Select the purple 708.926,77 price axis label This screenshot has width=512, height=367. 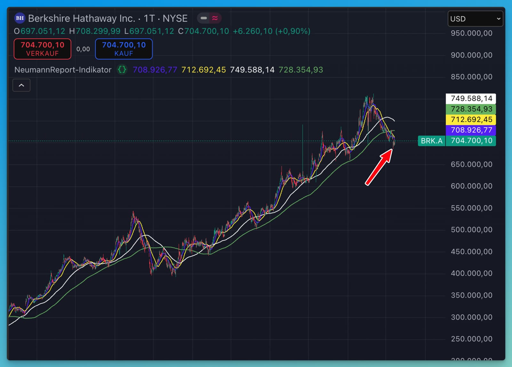click(x=471, y=130)
